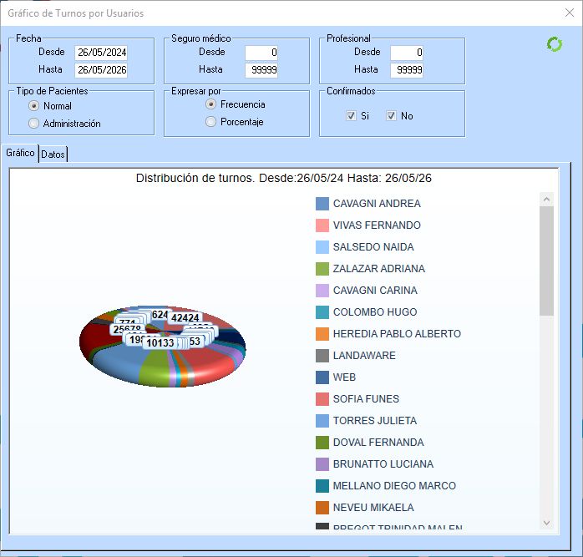Screen dimensions: 583x557
Task: Click the 10133 pie chart label
Action: 160,342
